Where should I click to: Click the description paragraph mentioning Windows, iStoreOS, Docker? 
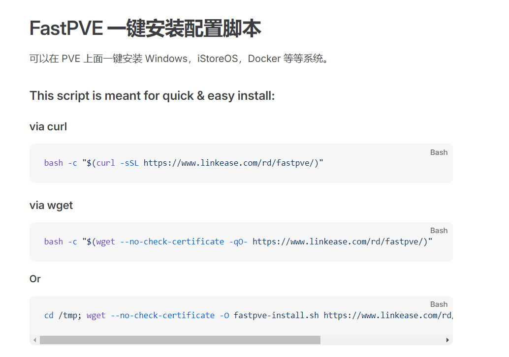180,59
